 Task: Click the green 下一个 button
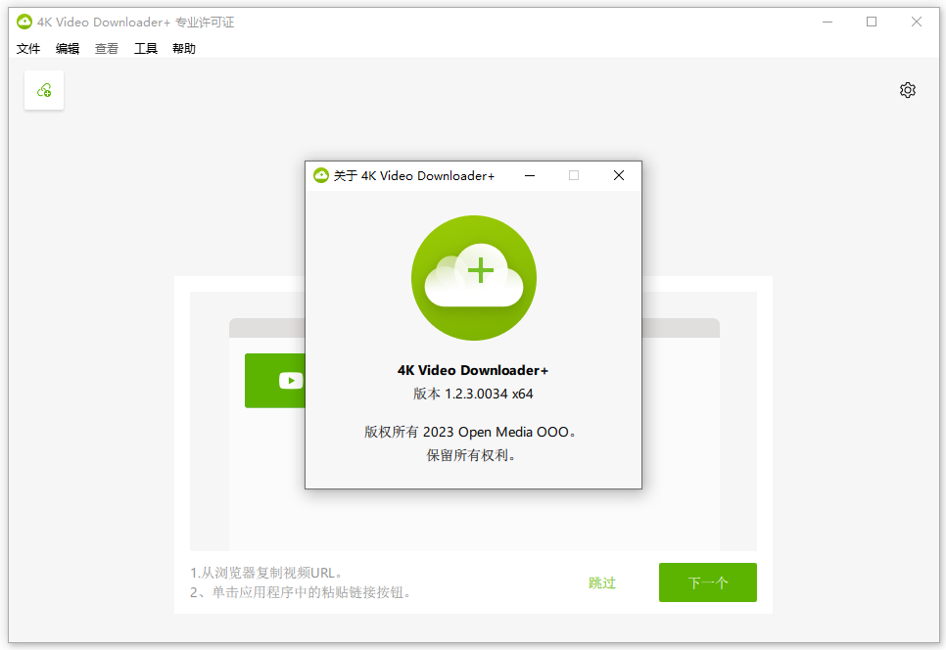click(708, 582)
